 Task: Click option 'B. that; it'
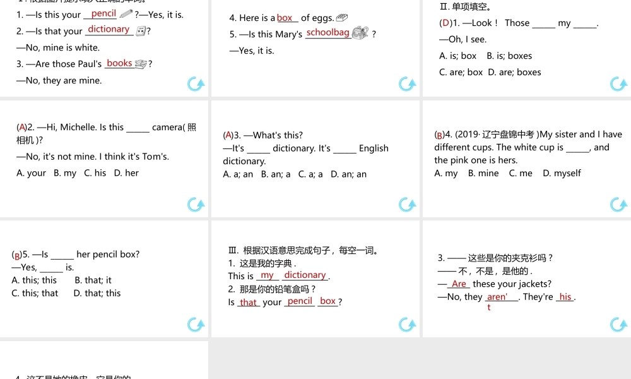coord(93,280)
